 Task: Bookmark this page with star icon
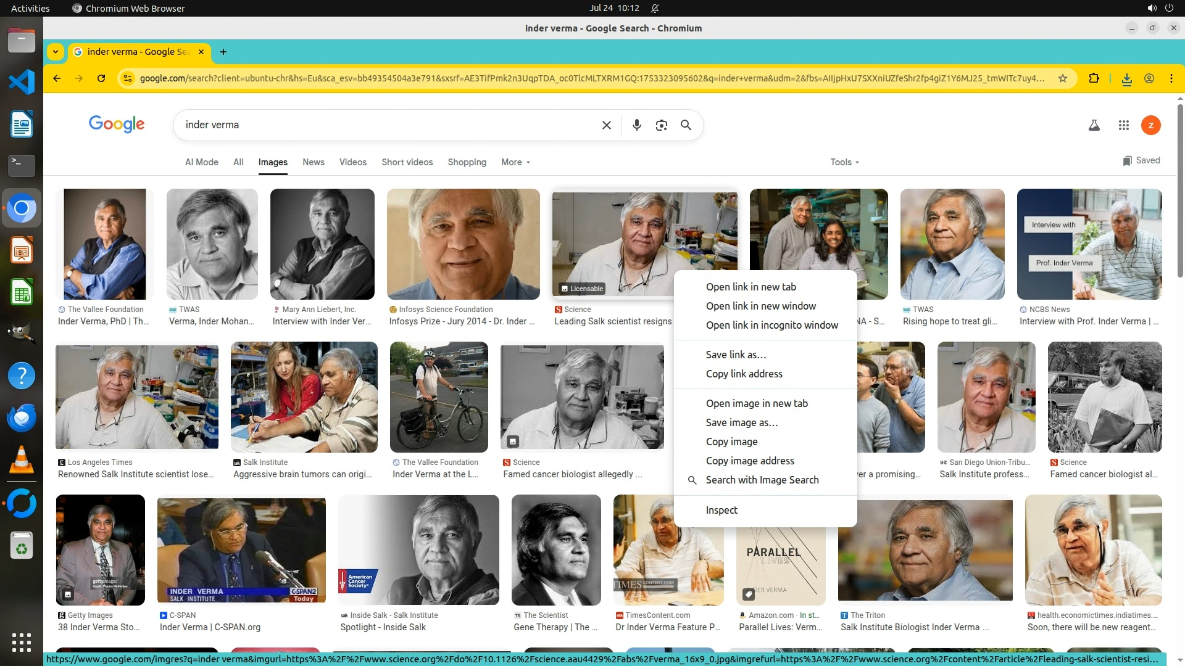coord(1062,78)
